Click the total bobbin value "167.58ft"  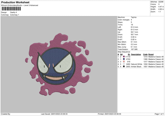click(134, 49)
